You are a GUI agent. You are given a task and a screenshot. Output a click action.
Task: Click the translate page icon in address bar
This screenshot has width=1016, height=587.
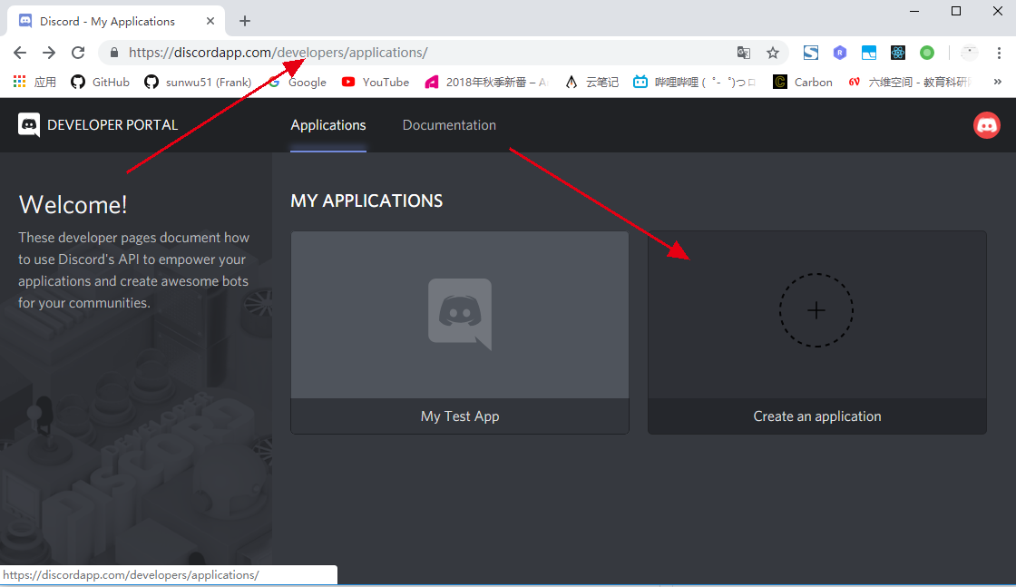coord(744,54)
